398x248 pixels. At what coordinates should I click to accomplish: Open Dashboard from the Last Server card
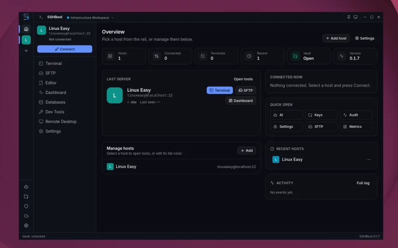point(241,101)
